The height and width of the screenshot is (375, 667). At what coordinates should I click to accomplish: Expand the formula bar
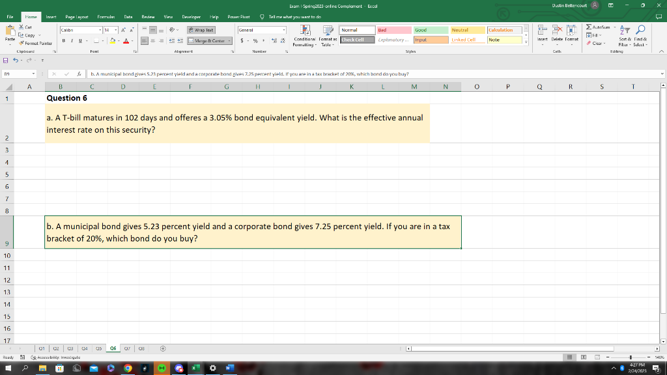[662, 74]
